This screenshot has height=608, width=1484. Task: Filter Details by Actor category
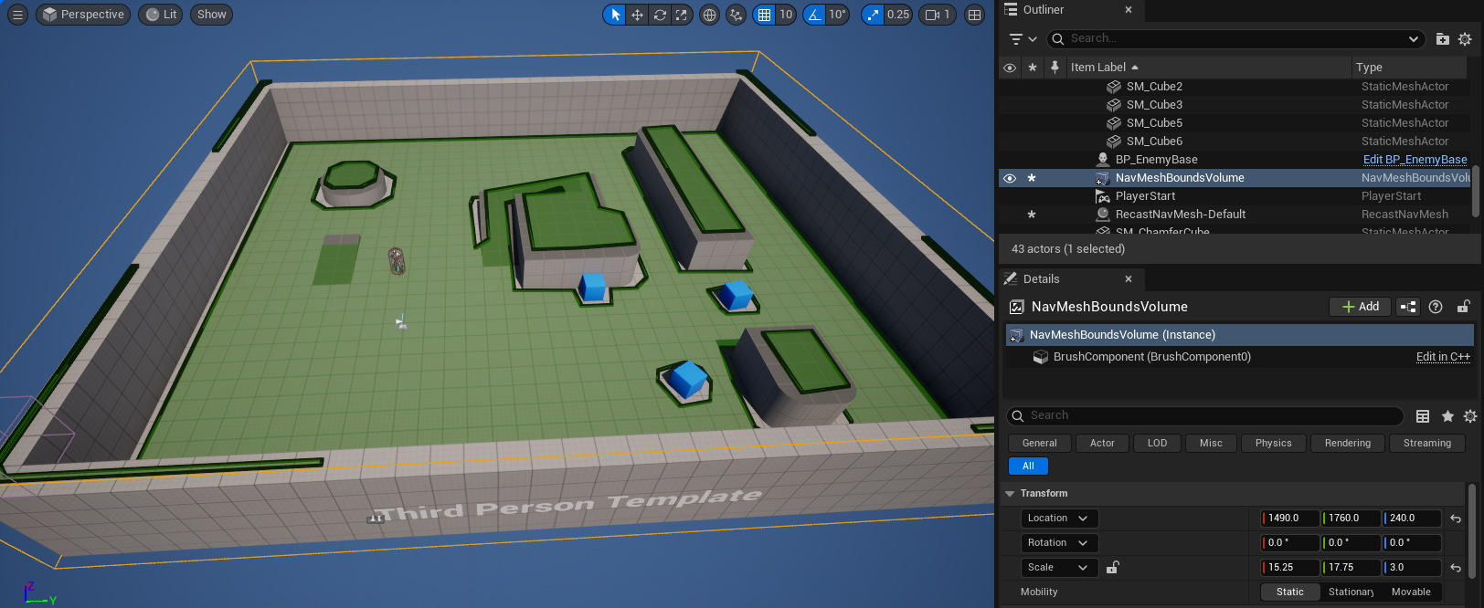pos(1102,444)
